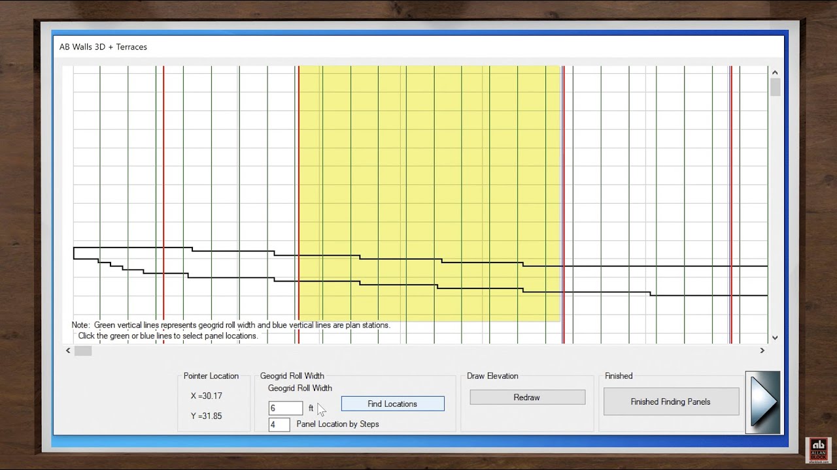Click the Redraw button
This screenshot has height=470, width=837.
(x=527, y=398)
